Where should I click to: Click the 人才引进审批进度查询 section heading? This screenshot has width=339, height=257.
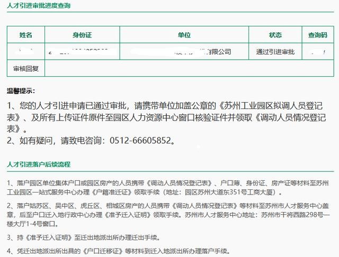[38, 6]
